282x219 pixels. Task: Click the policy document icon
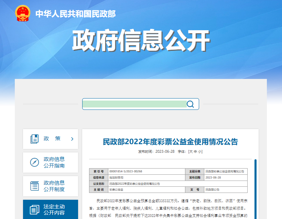(34, 139)
